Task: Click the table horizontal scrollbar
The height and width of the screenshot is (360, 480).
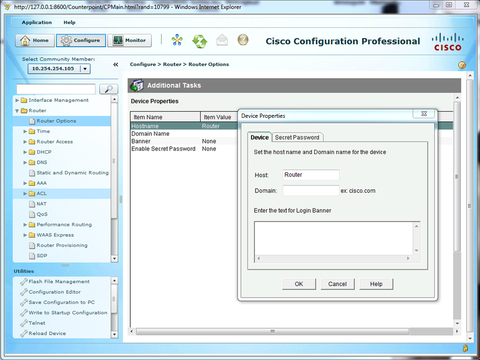Action: click(x=273, y=331)
